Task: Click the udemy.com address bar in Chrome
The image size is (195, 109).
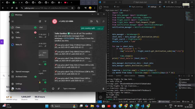Action: click(47, 8)
